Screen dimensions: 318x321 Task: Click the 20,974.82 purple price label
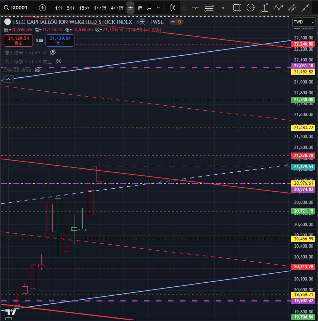click(303, 189)
